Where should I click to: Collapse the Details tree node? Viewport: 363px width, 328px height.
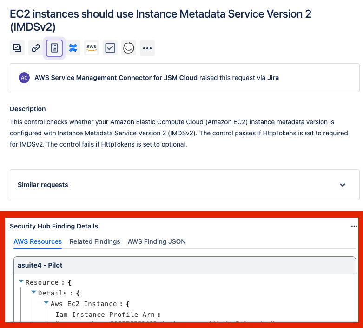point(33,292)
